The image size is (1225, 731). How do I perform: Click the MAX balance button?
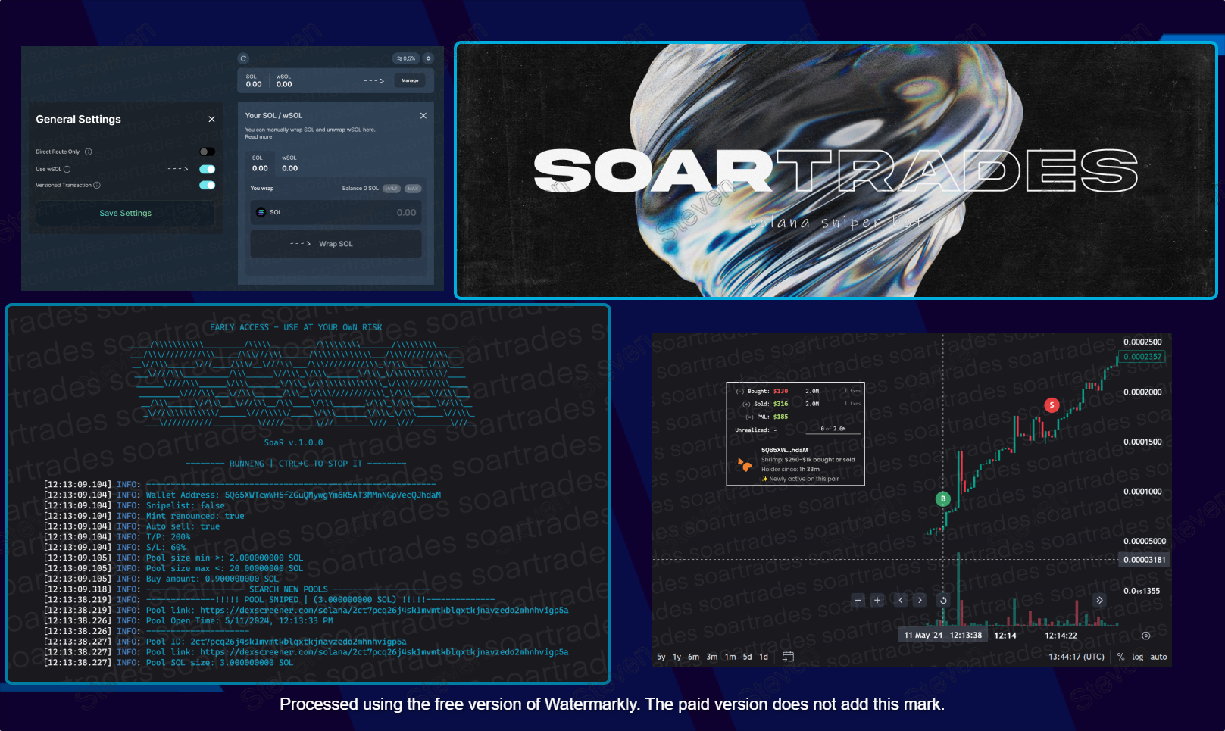pyautogui.click(x=412, y=189)
